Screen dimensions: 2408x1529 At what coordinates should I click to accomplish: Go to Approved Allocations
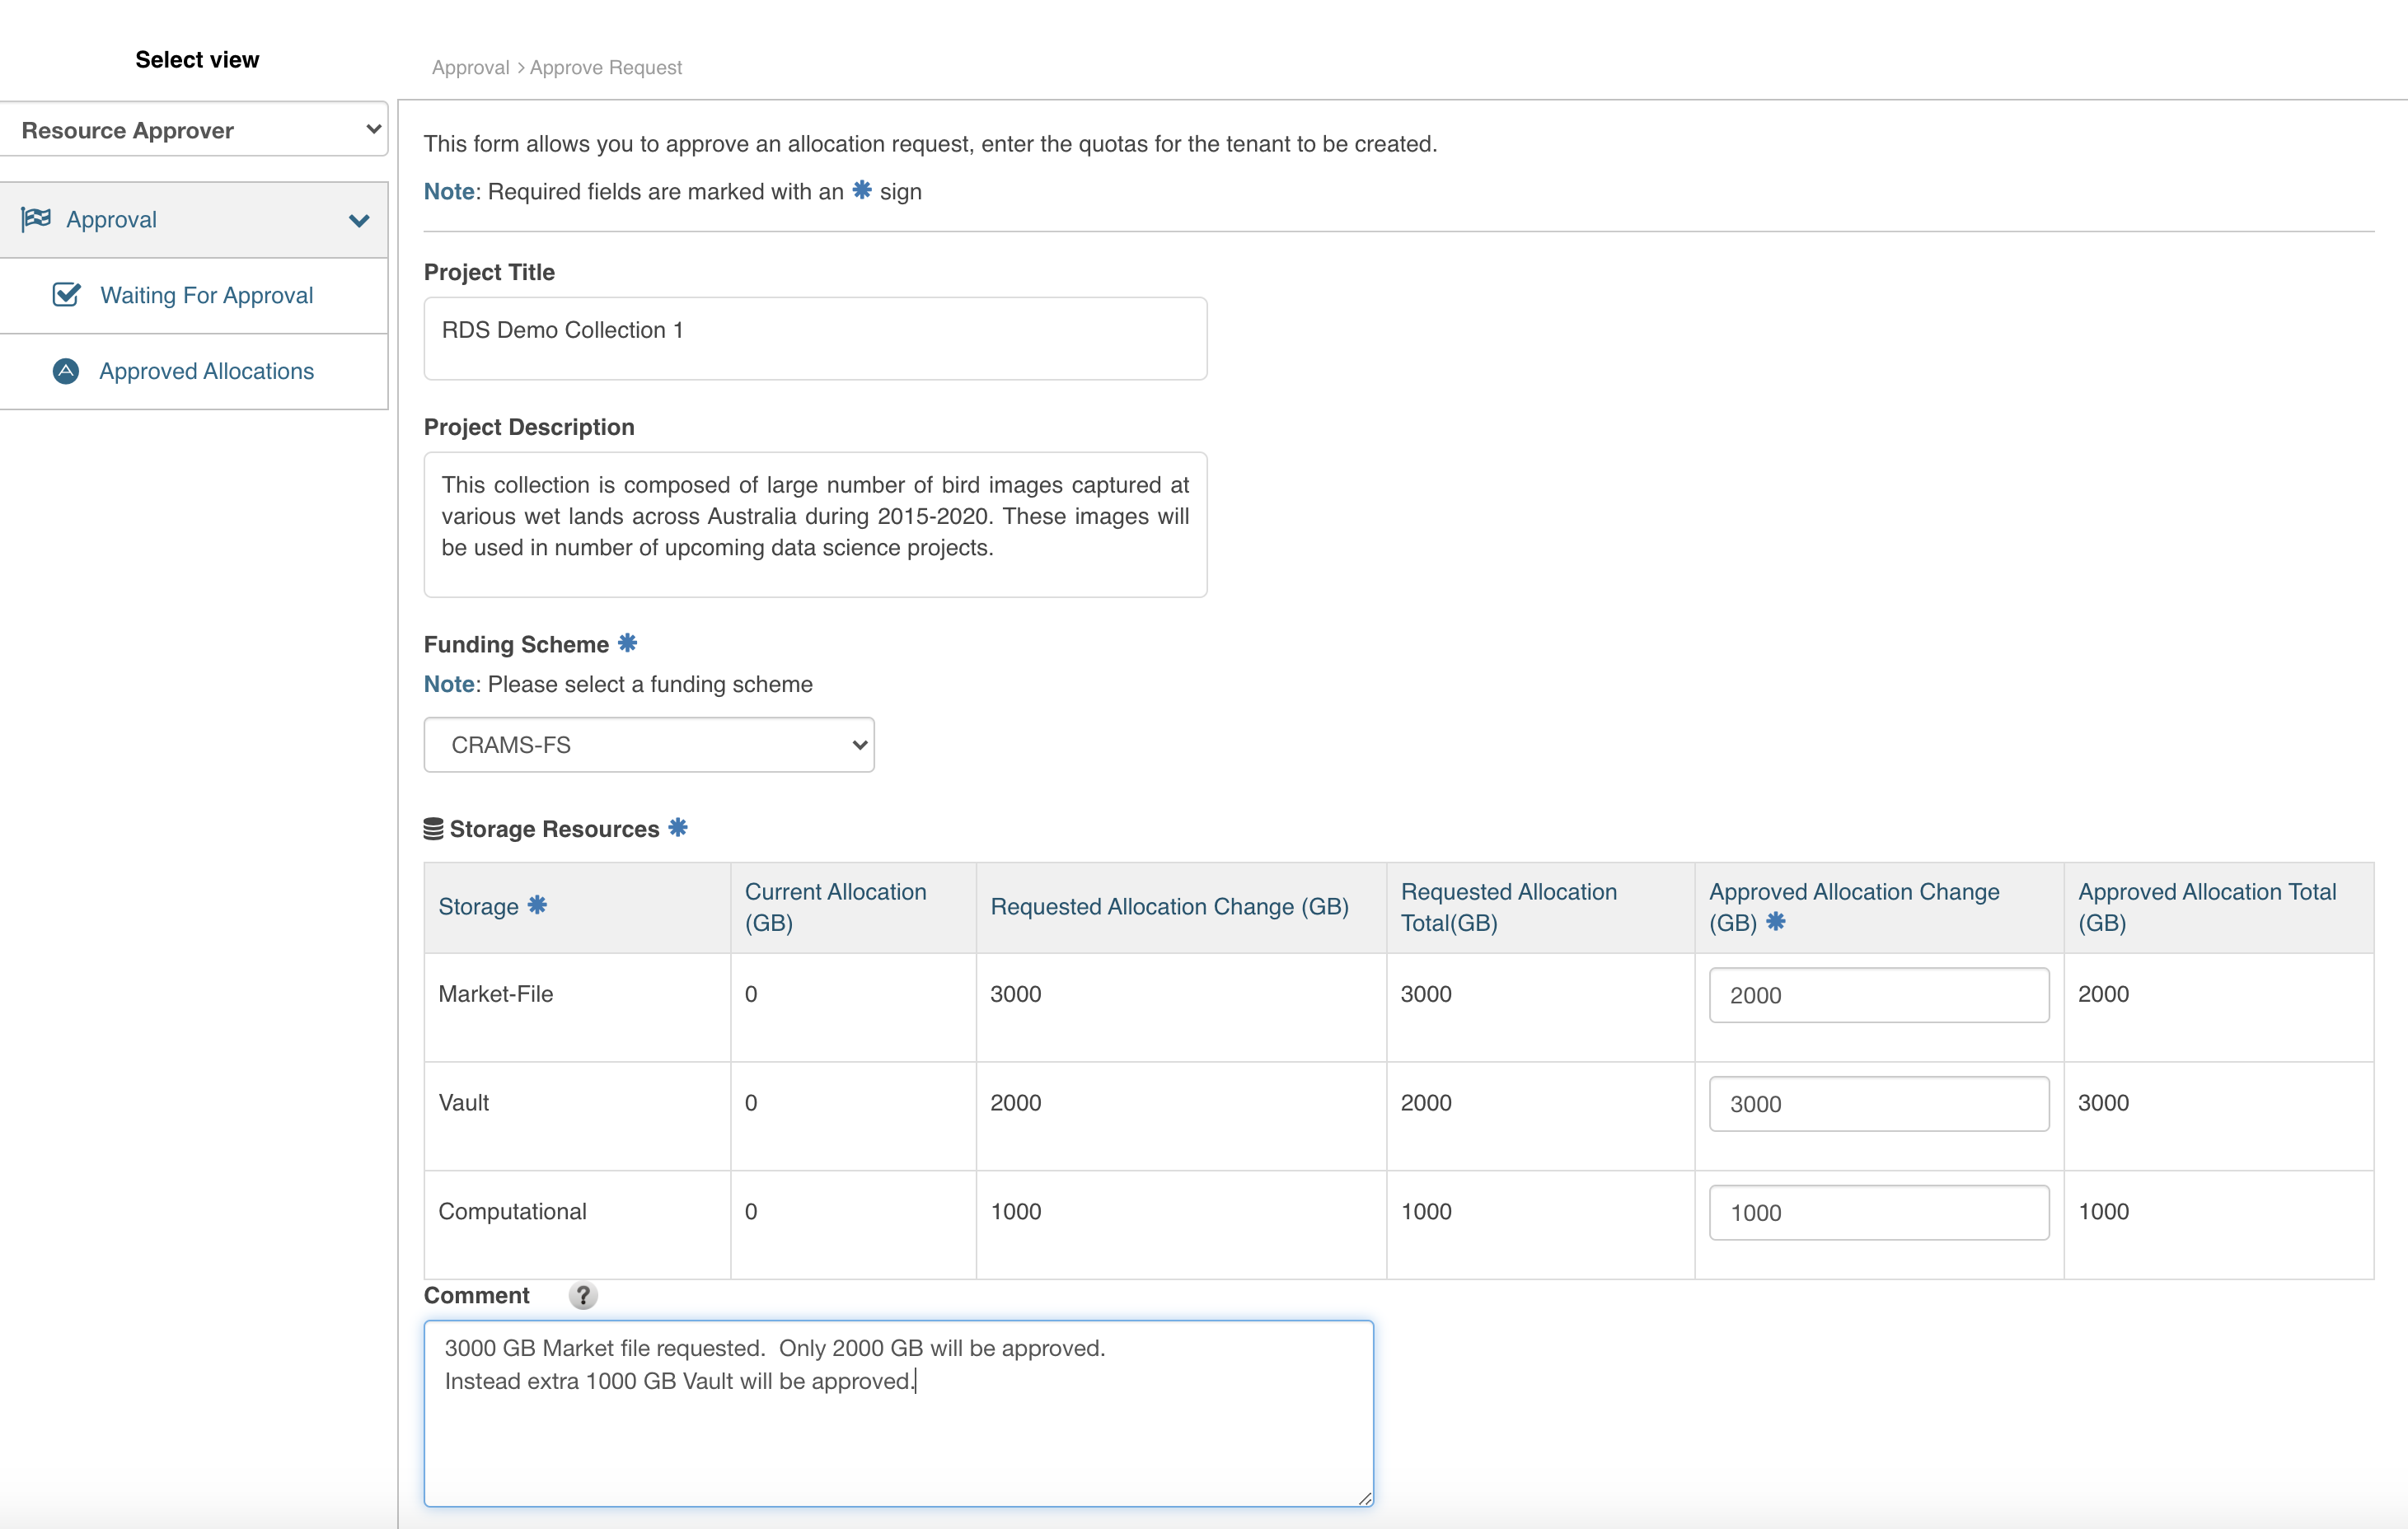[x=206, y=371]
